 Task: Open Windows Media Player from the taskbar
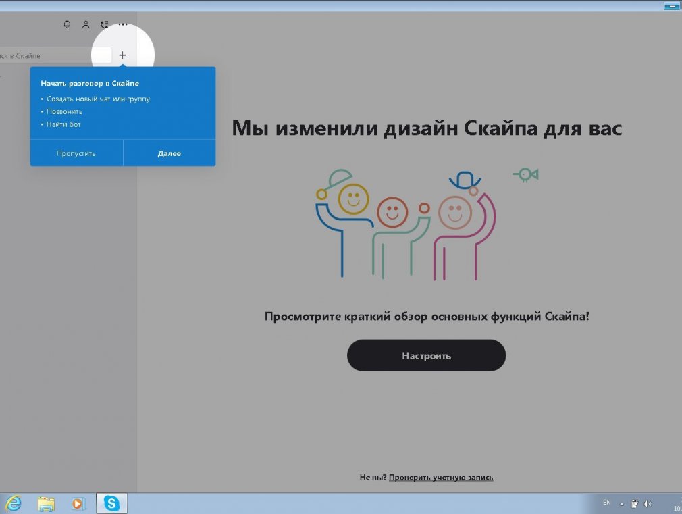78,504
